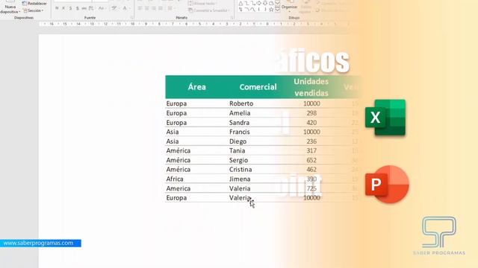Click the 462 units cell
This screenshot has width=478, height=268.
[311, 170]
